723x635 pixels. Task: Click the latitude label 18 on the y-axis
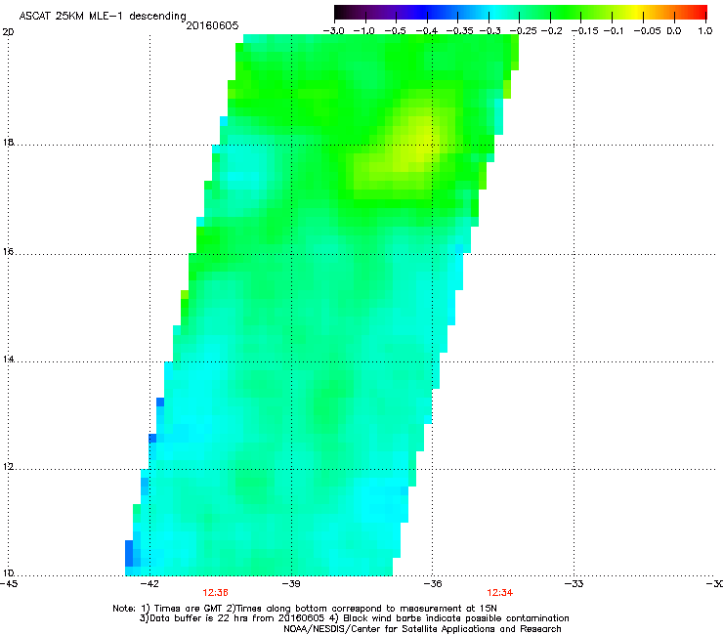point(8,142)
